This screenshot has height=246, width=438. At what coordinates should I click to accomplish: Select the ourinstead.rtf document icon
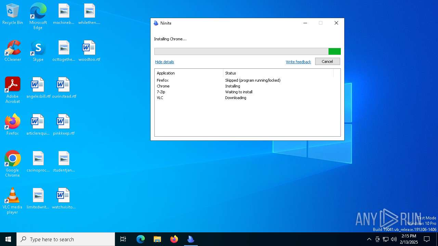[64, 88]
